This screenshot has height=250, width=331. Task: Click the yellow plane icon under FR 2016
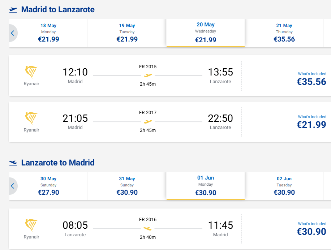click(148, 228)
